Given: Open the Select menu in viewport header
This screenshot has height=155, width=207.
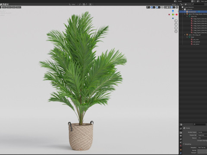Looking at the screenshot, I should [x=9, y=7].
